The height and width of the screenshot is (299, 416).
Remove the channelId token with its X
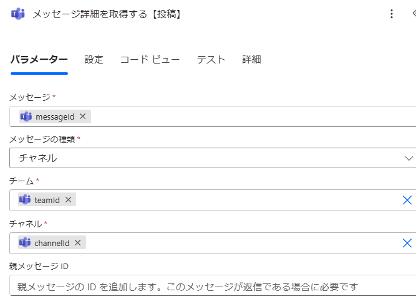click(78, 243)
